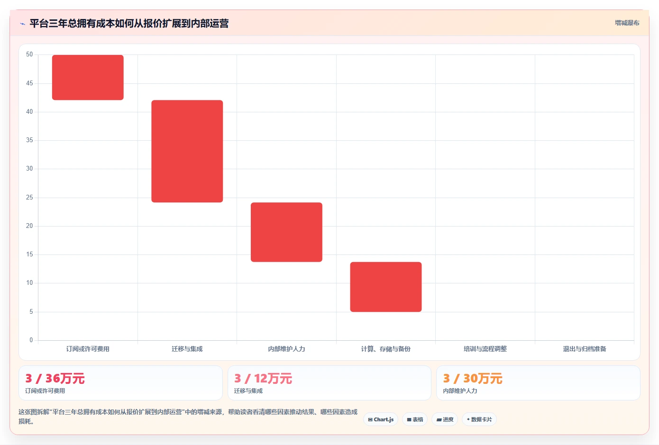Click the 3 / 12万元 card value
The height and width of the screenshot is (445, 659).
(263, 379)
